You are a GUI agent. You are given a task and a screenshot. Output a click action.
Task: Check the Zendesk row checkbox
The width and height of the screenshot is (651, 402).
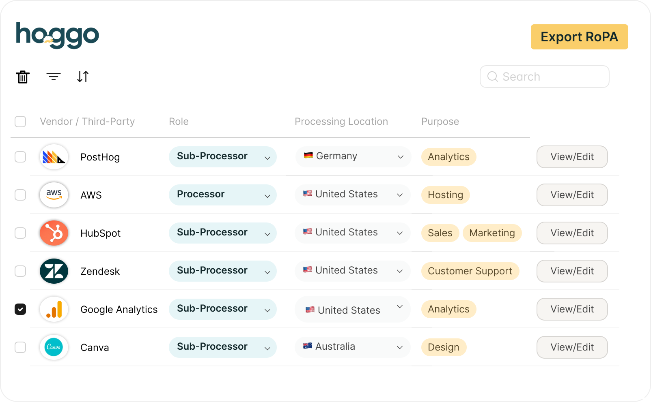pos(20,271)
